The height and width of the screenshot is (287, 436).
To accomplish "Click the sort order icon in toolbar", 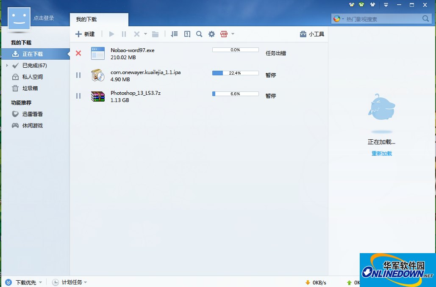I will (x=174, y=34).
